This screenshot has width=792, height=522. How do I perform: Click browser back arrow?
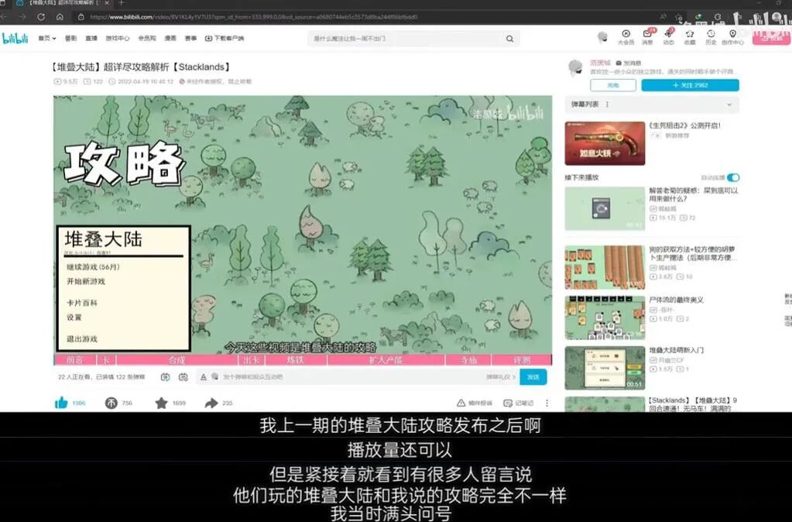click(4, 17)
